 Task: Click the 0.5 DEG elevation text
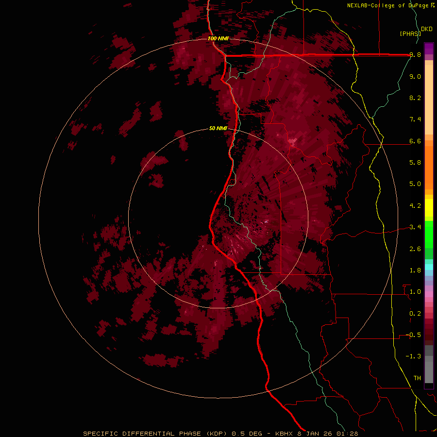coord(247,434)
